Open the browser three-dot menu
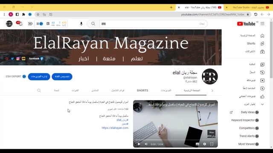 [x=4, y=14]
